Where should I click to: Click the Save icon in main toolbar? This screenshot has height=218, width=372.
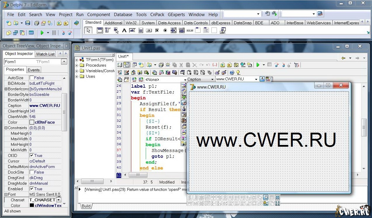(x=28, y=23)
